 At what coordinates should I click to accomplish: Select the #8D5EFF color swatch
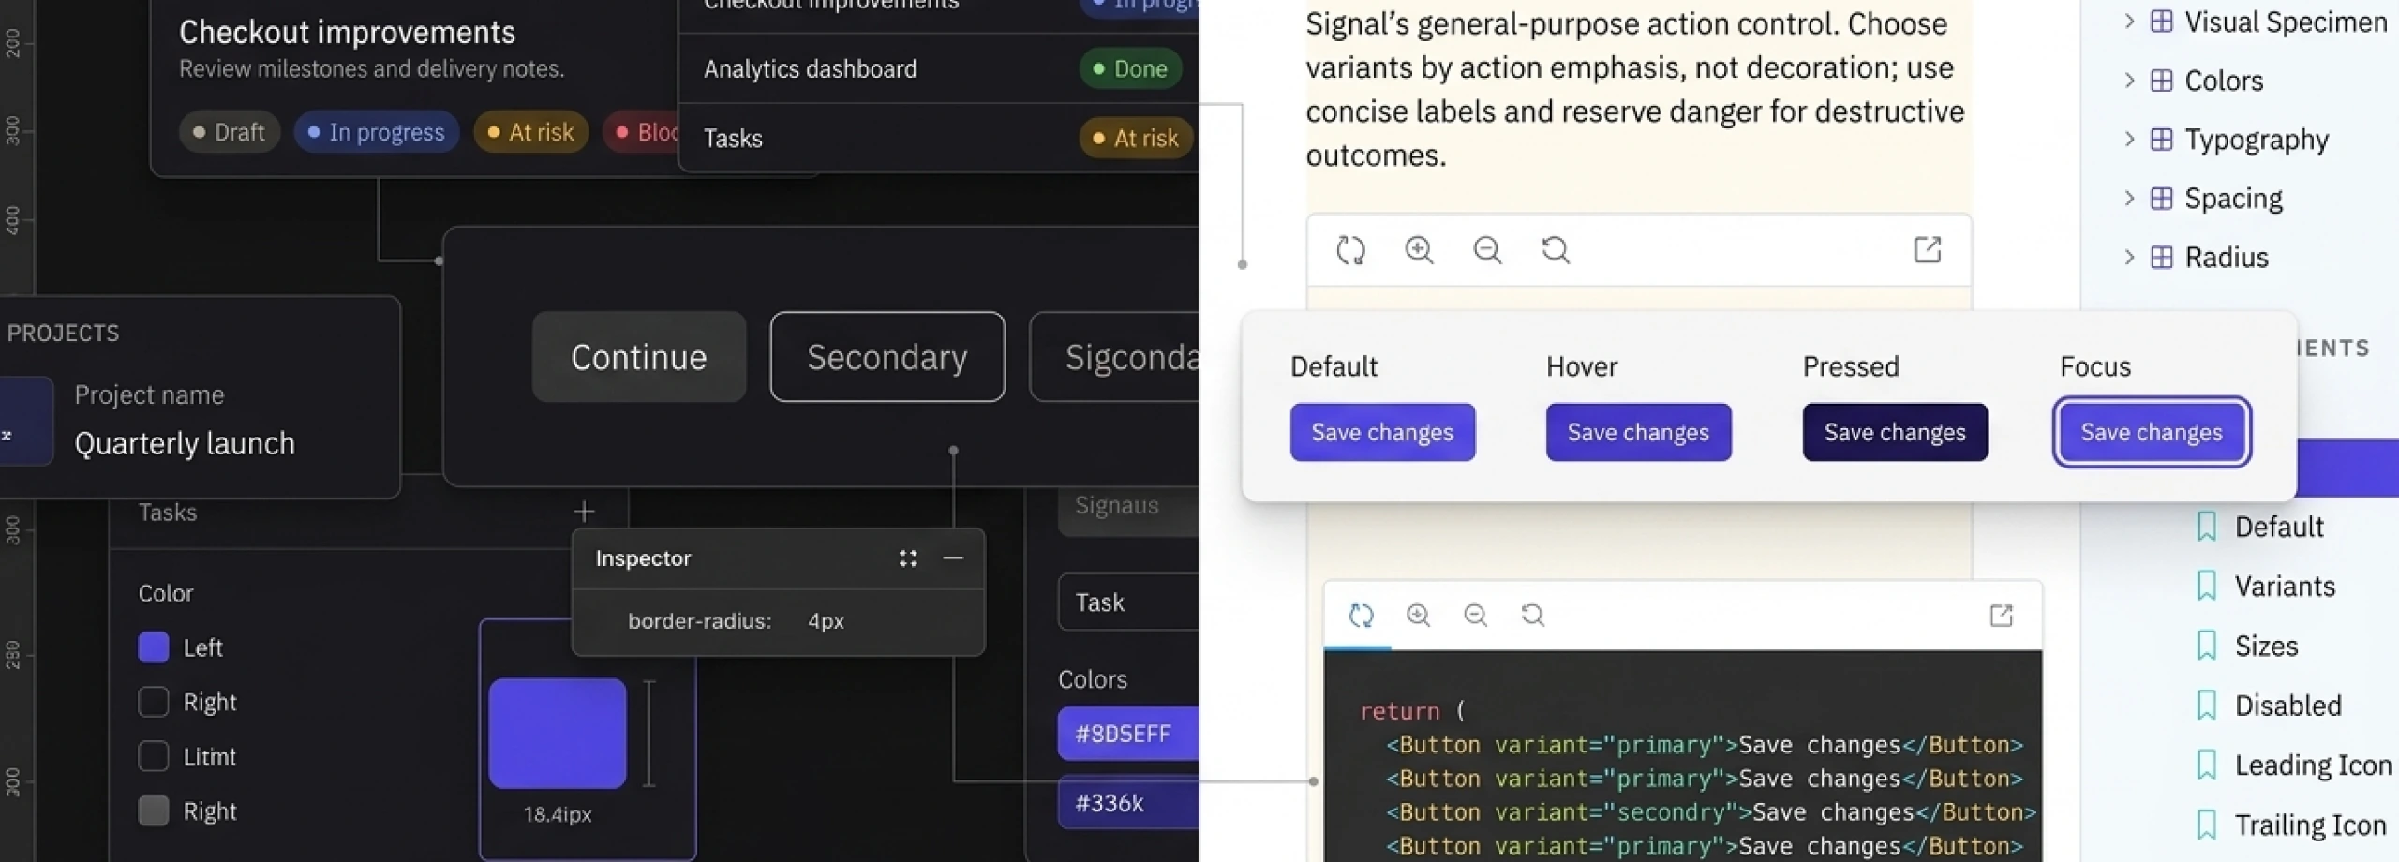1128,734
